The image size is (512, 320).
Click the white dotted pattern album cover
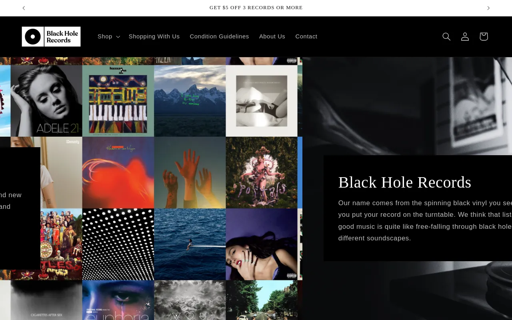click(x=118, y=244)
